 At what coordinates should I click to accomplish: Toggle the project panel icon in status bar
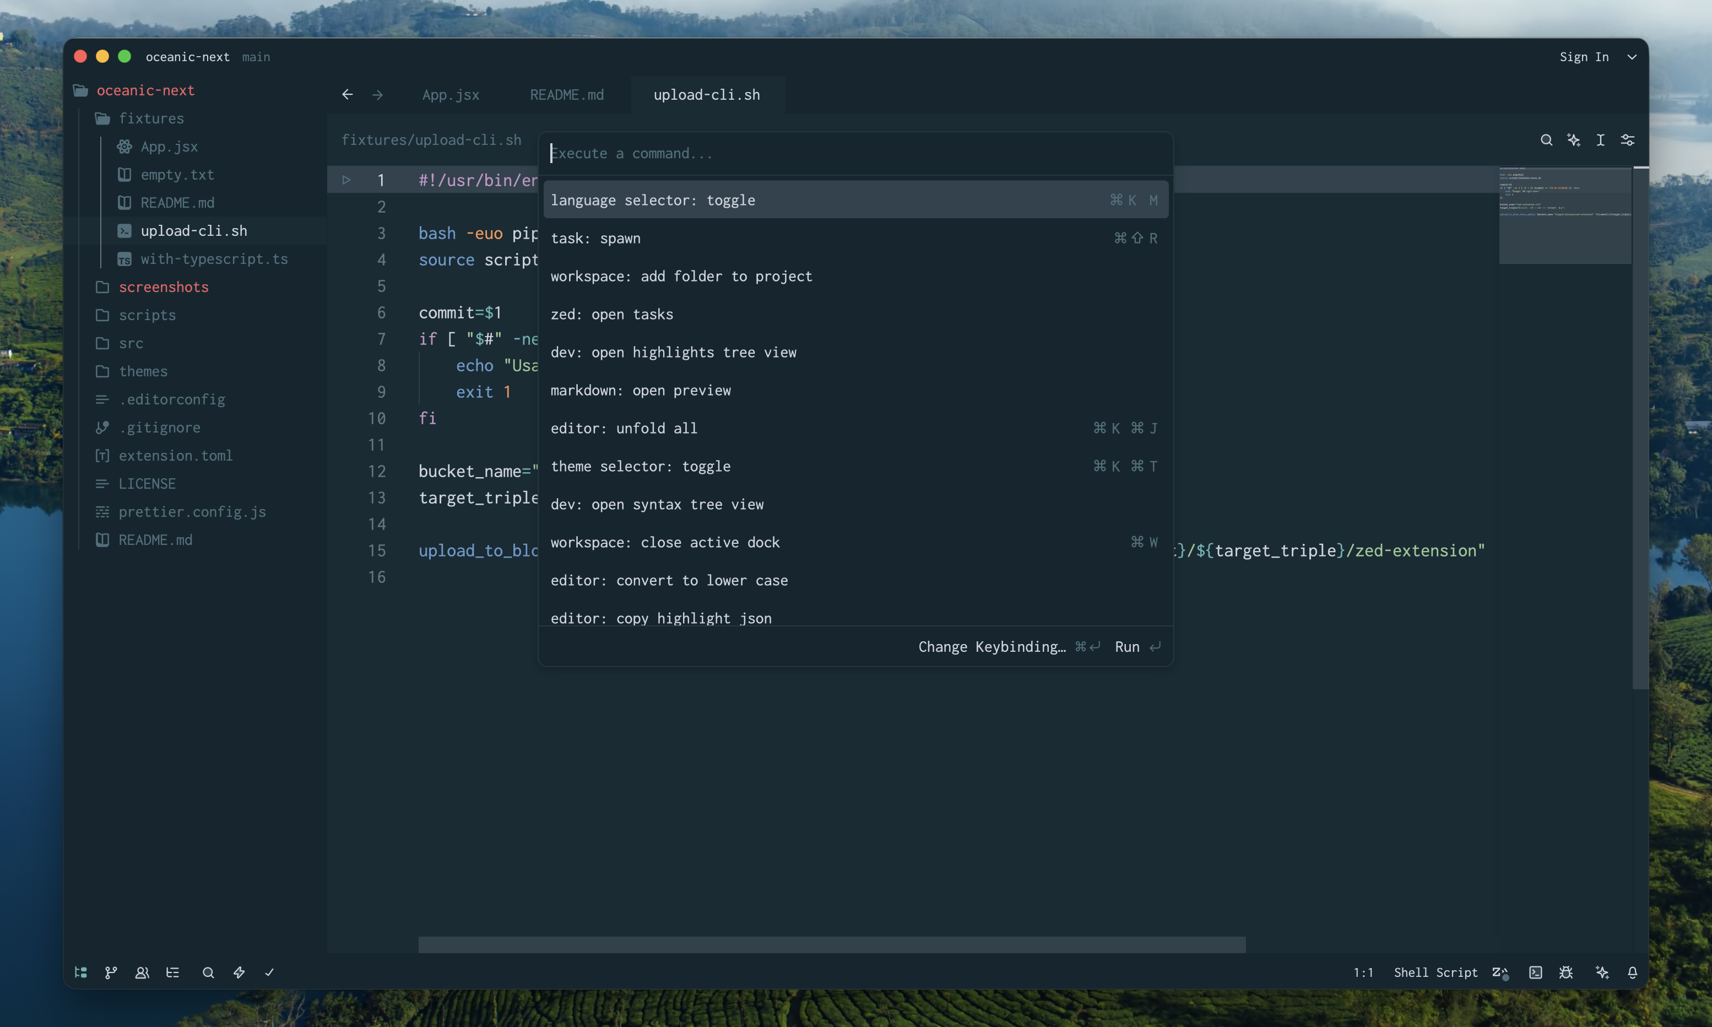[81, 972]
